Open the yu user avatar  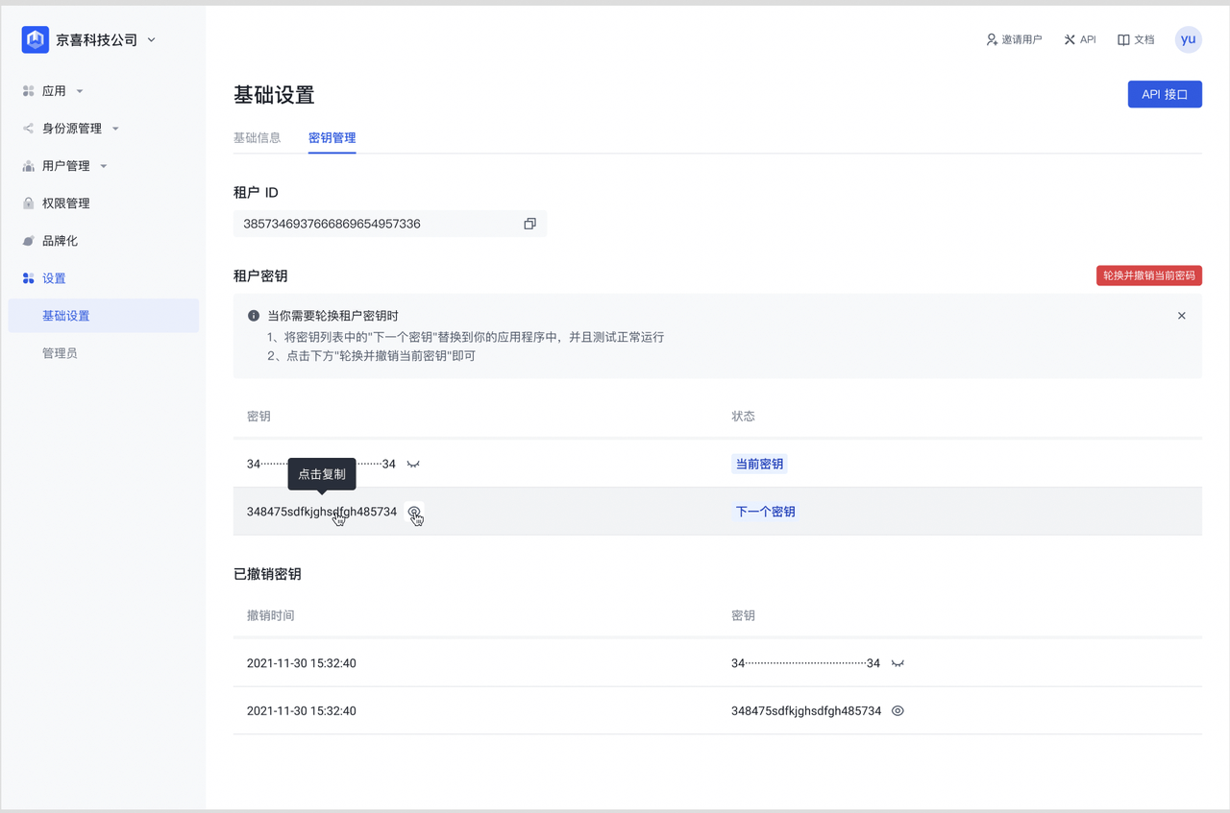pos(1189,39)
